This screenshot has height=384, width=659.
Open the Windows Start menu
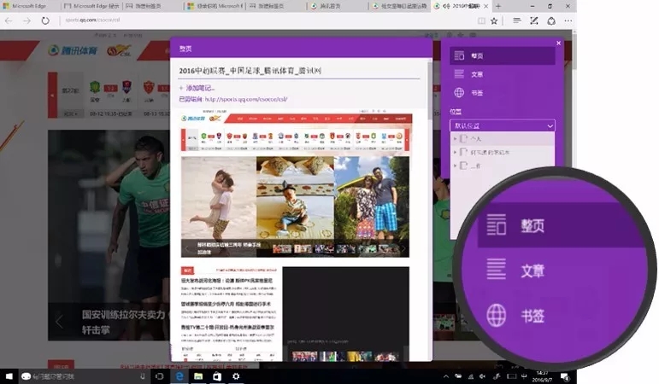click(x=9, y=376)
